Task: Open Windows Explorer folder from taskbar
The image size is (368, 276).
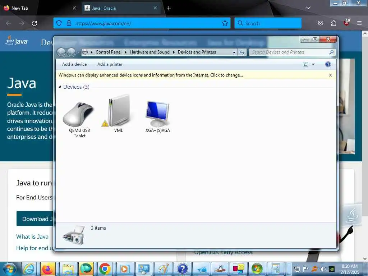Action: (x=68, y=269)
